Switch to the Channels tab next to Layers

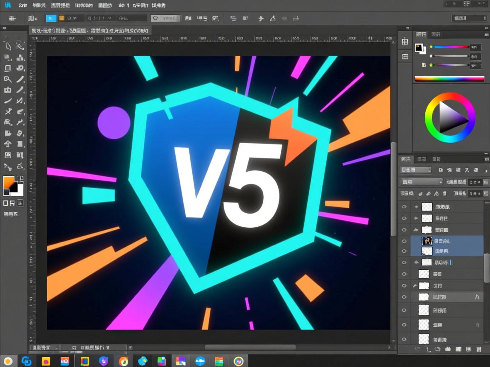(422, 159)
